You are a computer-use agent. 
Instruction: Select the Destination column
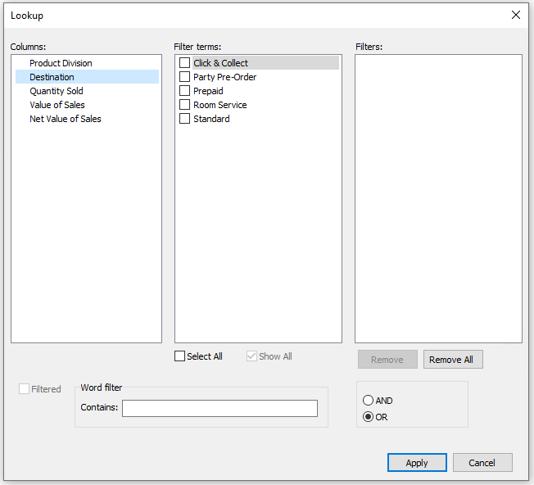pos(52,77)
